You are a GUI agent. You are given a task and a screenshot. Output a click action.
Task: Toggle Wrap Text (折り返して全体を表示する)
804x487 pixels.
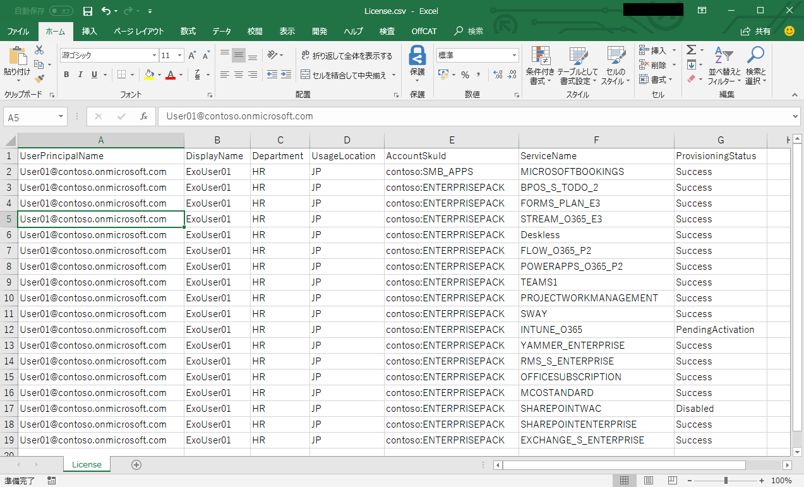[x=347, y=56]
